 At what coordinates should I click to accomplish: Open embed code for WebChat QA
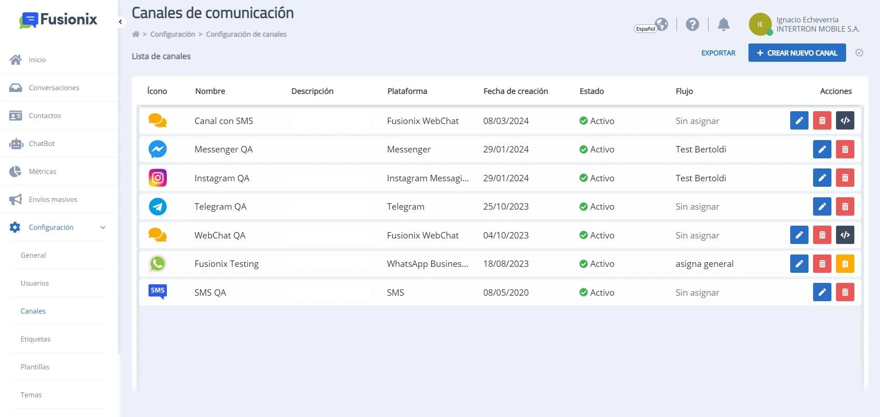pos(845,235)
